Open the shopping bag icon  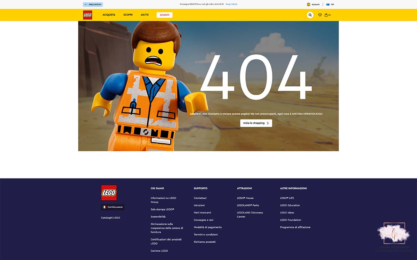[326, 15]
